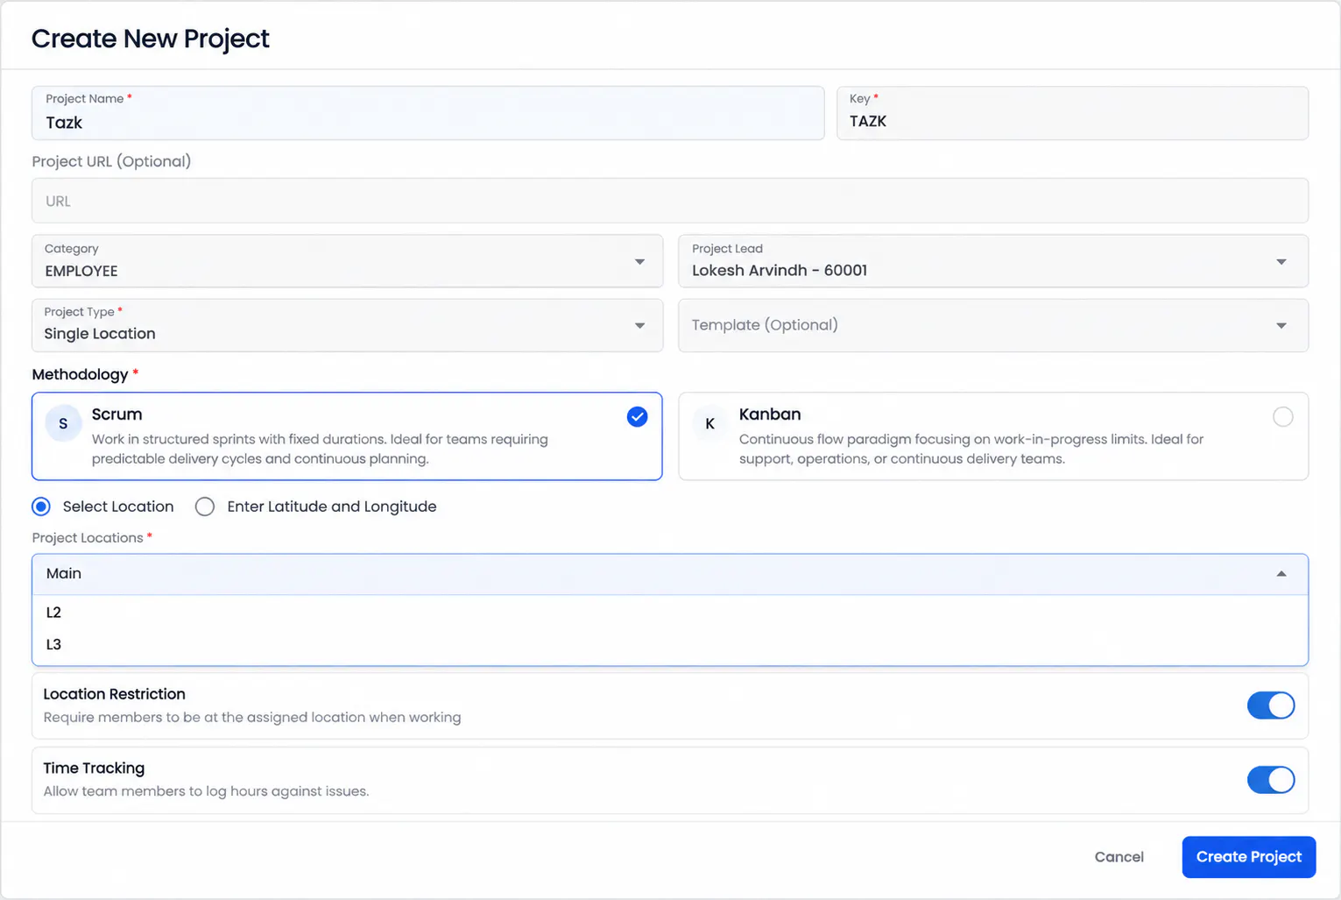Click 'Require members to be at the assigned location' text
1341x900 pixels.
252,717
